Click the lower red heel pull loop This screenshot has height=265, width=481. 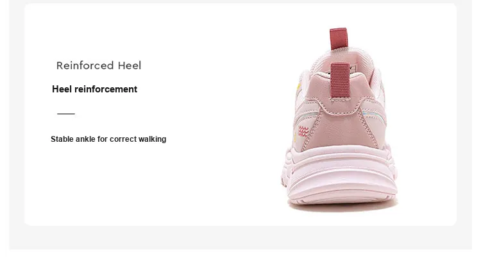coord(340,80)
